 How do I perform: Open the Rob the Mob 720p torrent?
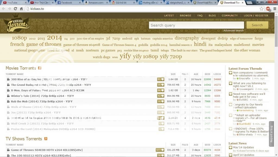coord(42,101)
